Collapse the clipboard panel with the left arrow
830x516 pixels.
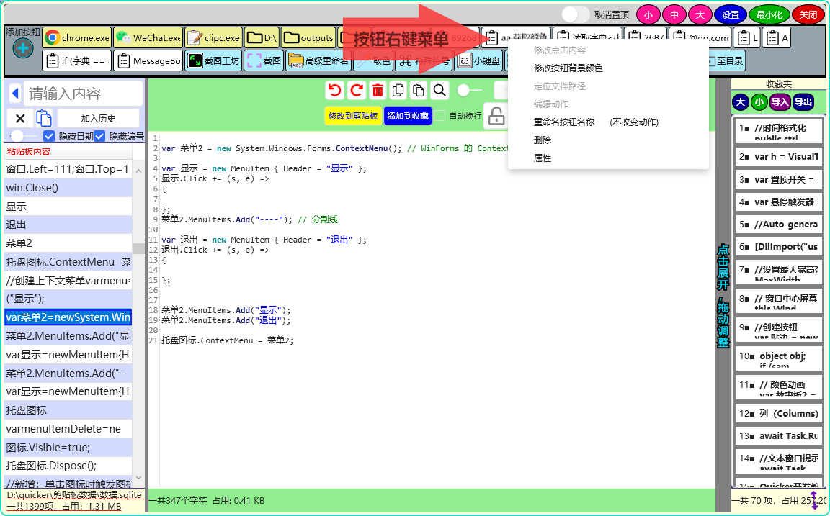tap(15, 94)
